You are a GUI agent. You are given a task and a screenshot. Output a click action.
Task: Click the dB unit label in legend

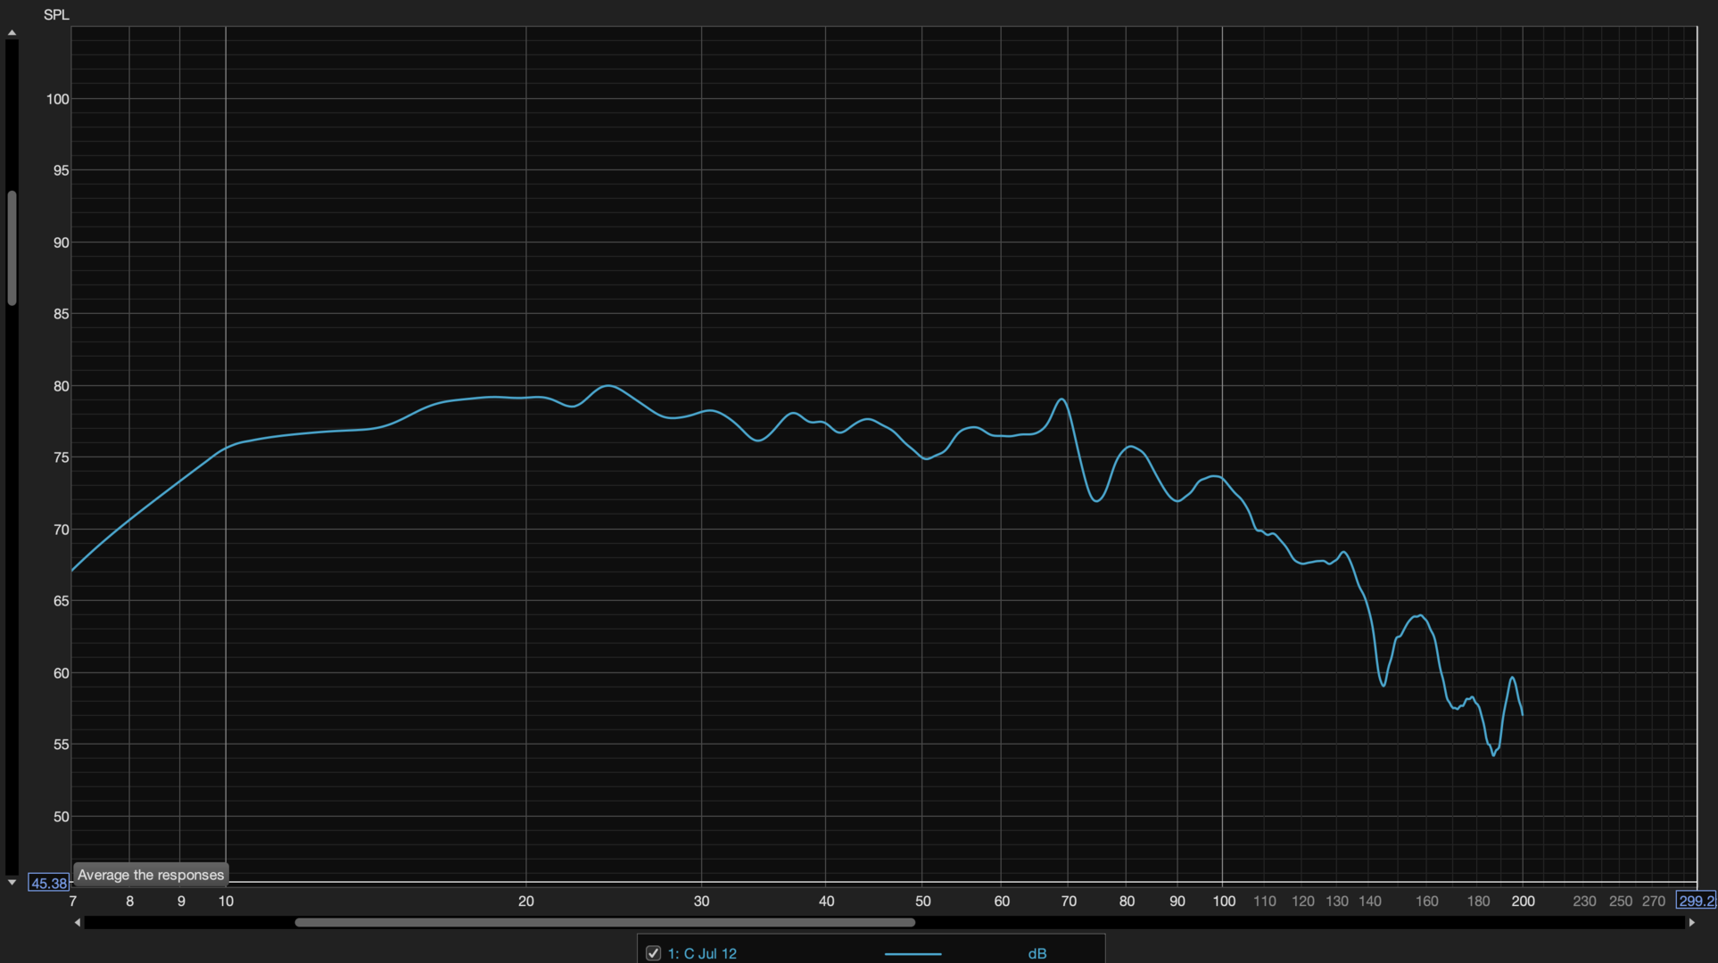[x=1037, y=953]
